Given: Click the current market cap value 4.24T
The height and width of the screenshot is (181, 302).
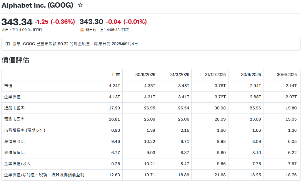Looking at the screenshot, I should (x=114, y=86).
